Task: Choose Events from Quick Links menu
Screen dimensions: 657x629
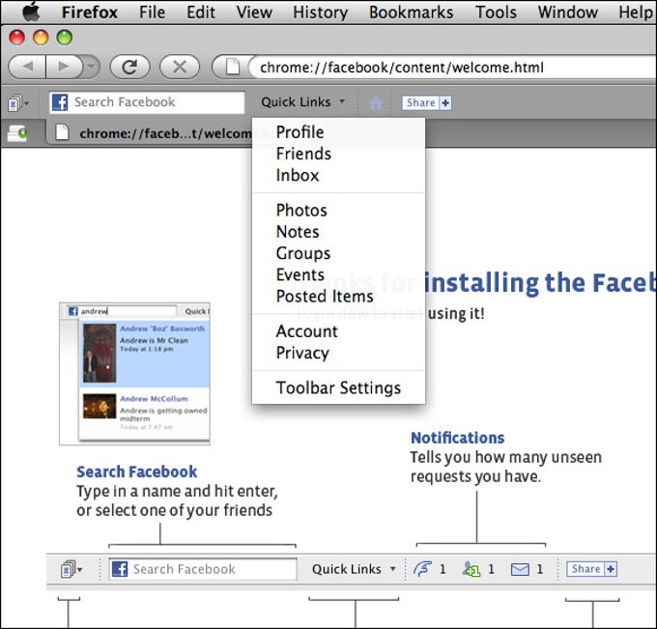Action: (338, 275)
